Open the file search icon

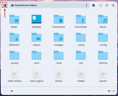(94, 5)
